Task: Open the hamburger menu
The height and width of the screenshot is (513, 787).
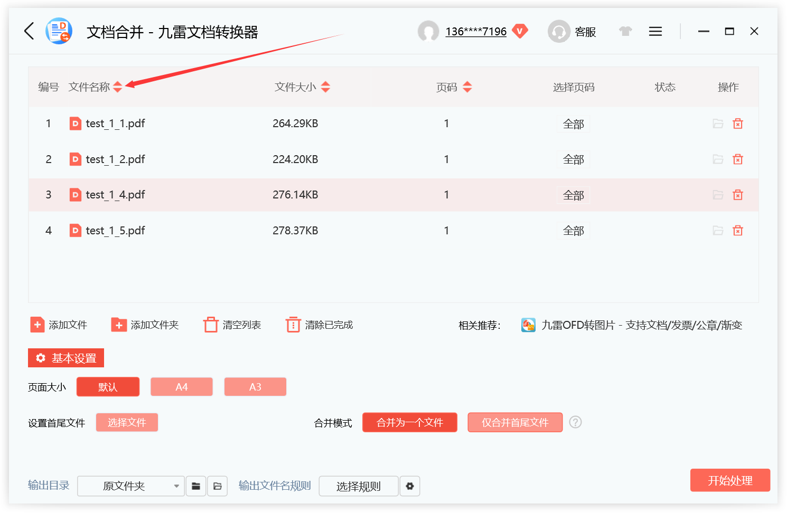Action: pos(655,31)
